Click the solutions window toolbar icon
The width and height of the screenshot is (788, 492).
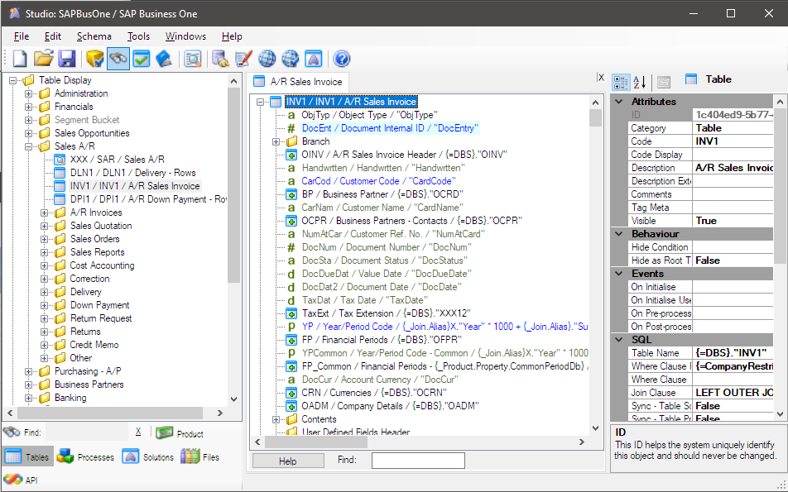[313, 59]
